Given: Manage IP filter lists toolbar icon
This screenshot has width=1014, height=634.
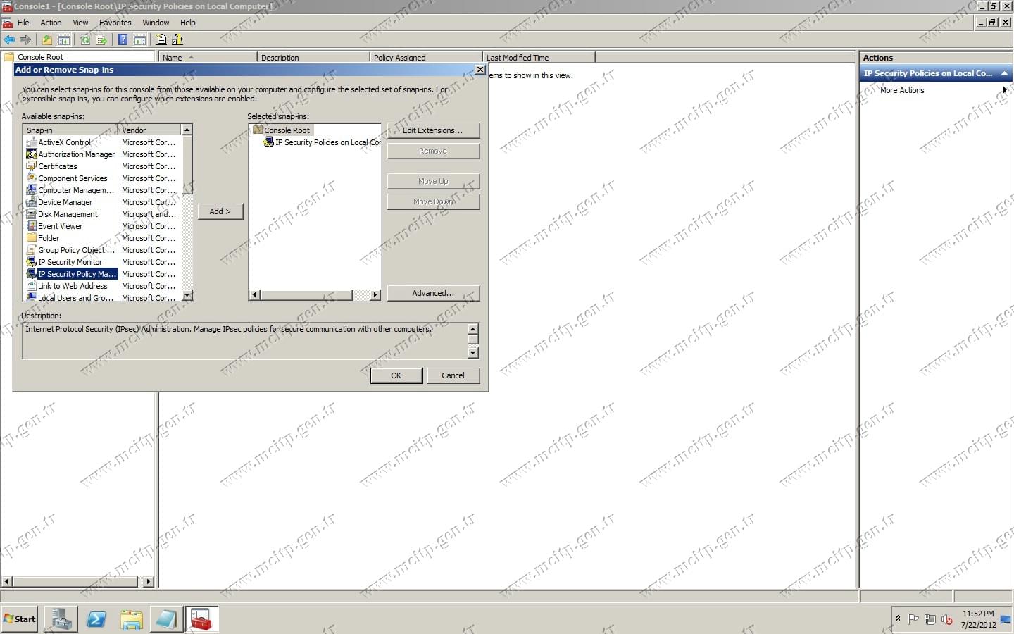Looking at the screenshot, I should pos(177,40).
